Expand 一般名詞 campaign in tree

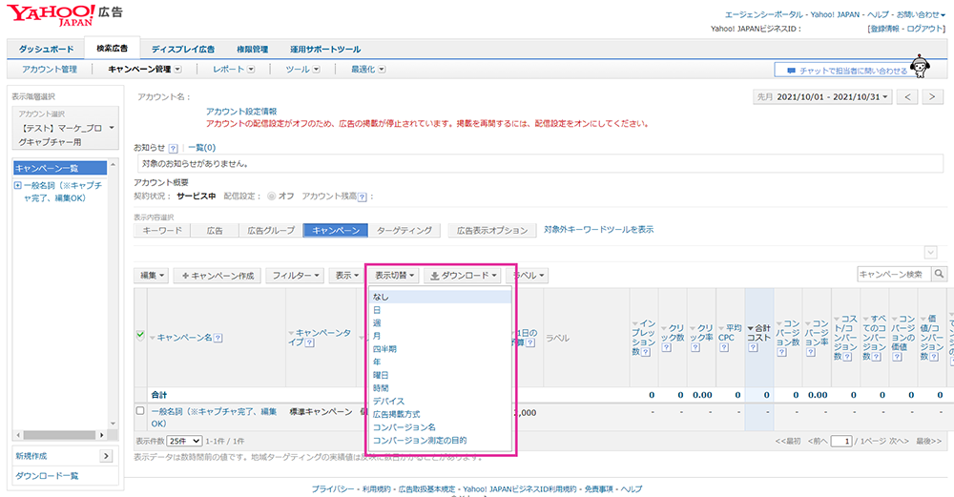[17, 185]
